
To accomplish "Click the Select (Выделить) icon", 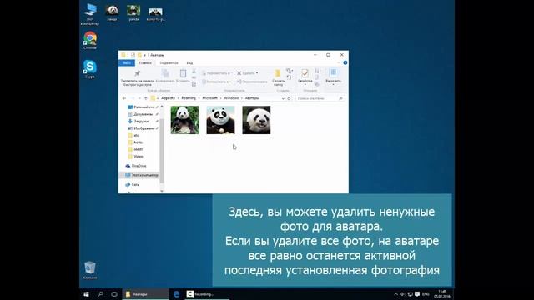I will tap(333, 72).
